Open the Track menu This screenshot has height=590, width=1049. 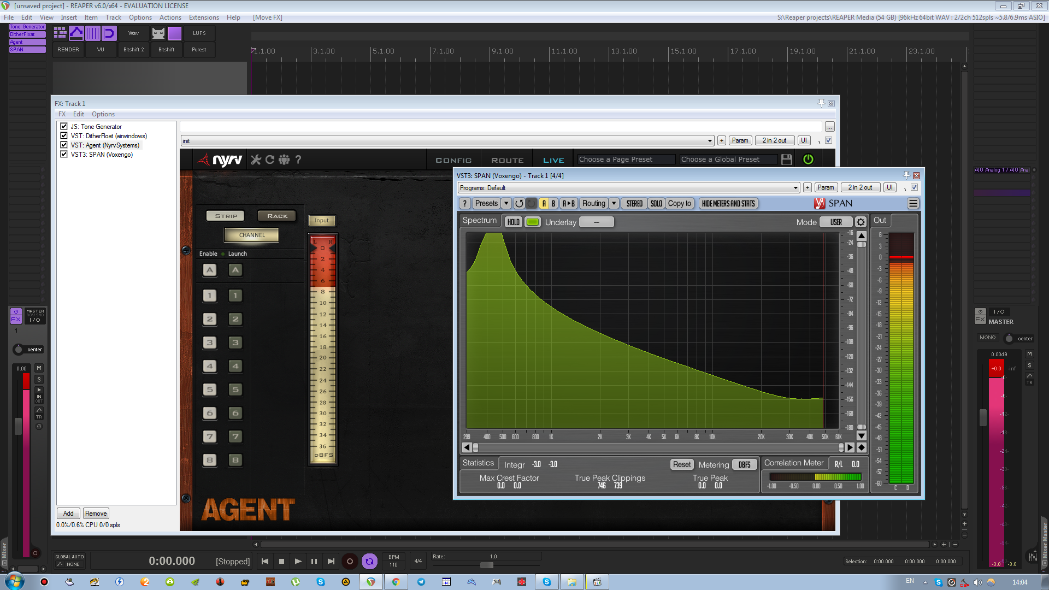[114, 17]
